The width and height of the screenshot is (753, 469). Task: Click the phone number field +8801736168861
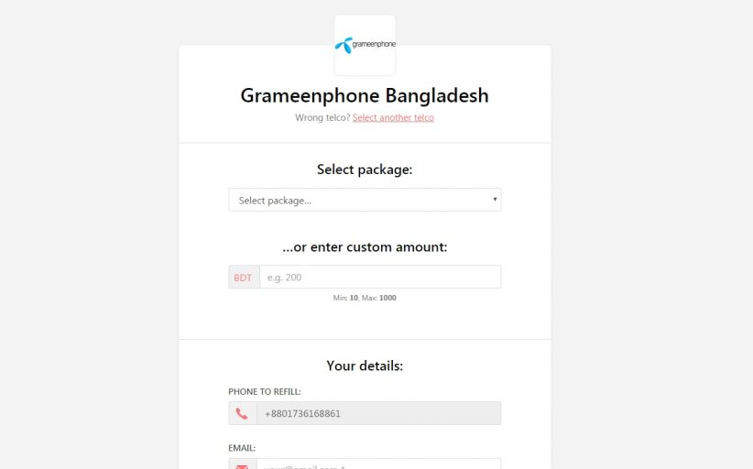378,413
